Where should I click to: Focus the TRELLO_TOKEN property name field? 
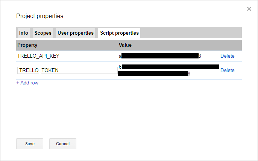coord(67,71)
